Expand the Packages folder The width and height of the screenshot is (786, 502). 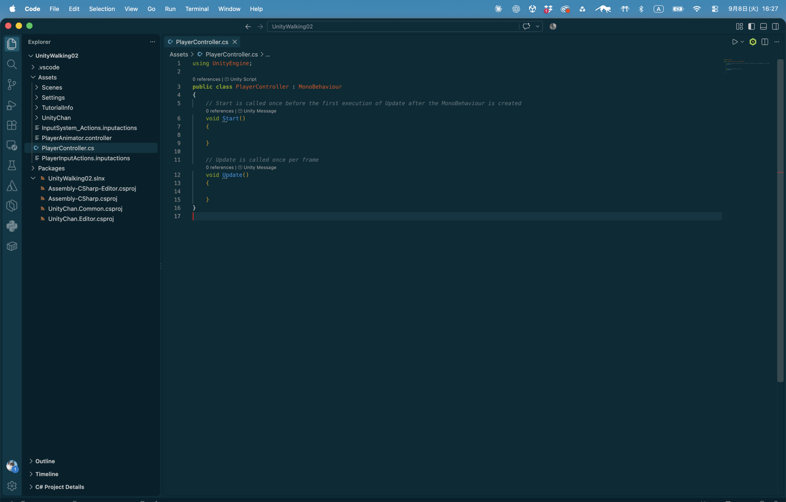pos(33,168)
